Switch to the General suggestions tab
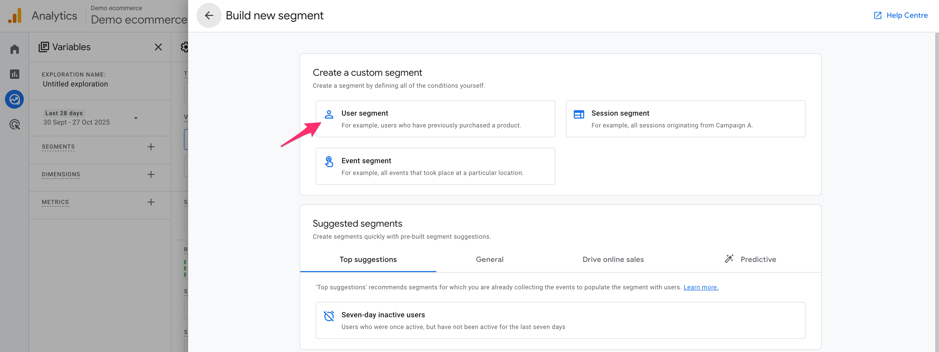This screenshot has height=352, width=939. coord(489,260)
